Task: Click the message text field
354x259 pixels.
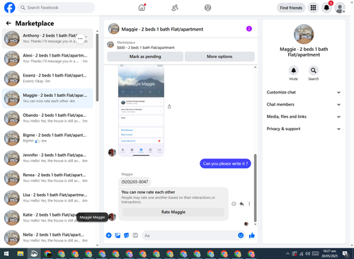Action: click(189, 236)
